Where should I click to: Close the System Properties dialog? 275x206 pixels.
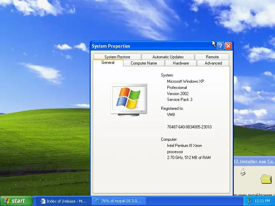point(228,46)
